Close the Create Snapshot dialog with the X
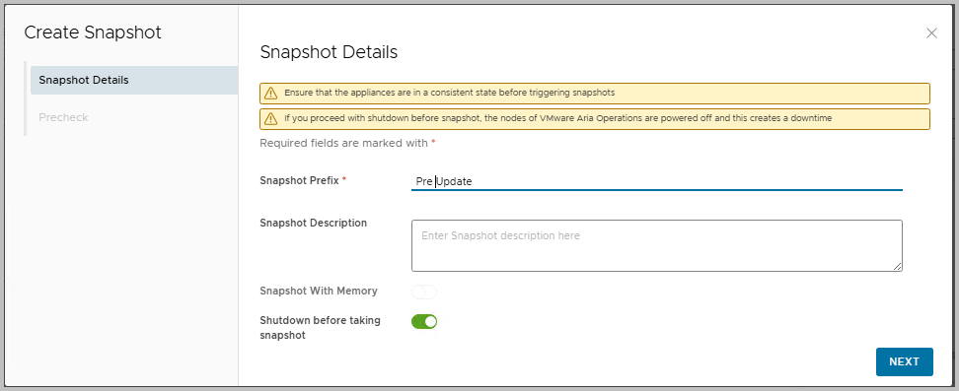 coord(931,33)
